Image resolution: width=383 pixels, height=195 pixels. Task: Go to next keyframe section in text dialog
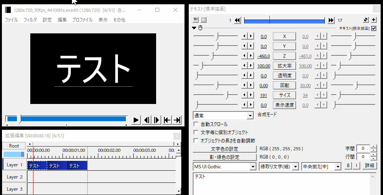[331, 20]
